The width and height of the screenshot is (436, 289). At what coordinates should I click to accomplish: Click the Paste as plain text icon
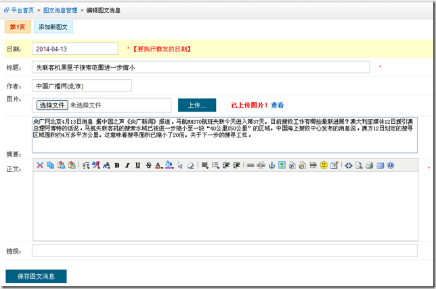(x=72, y=165)
